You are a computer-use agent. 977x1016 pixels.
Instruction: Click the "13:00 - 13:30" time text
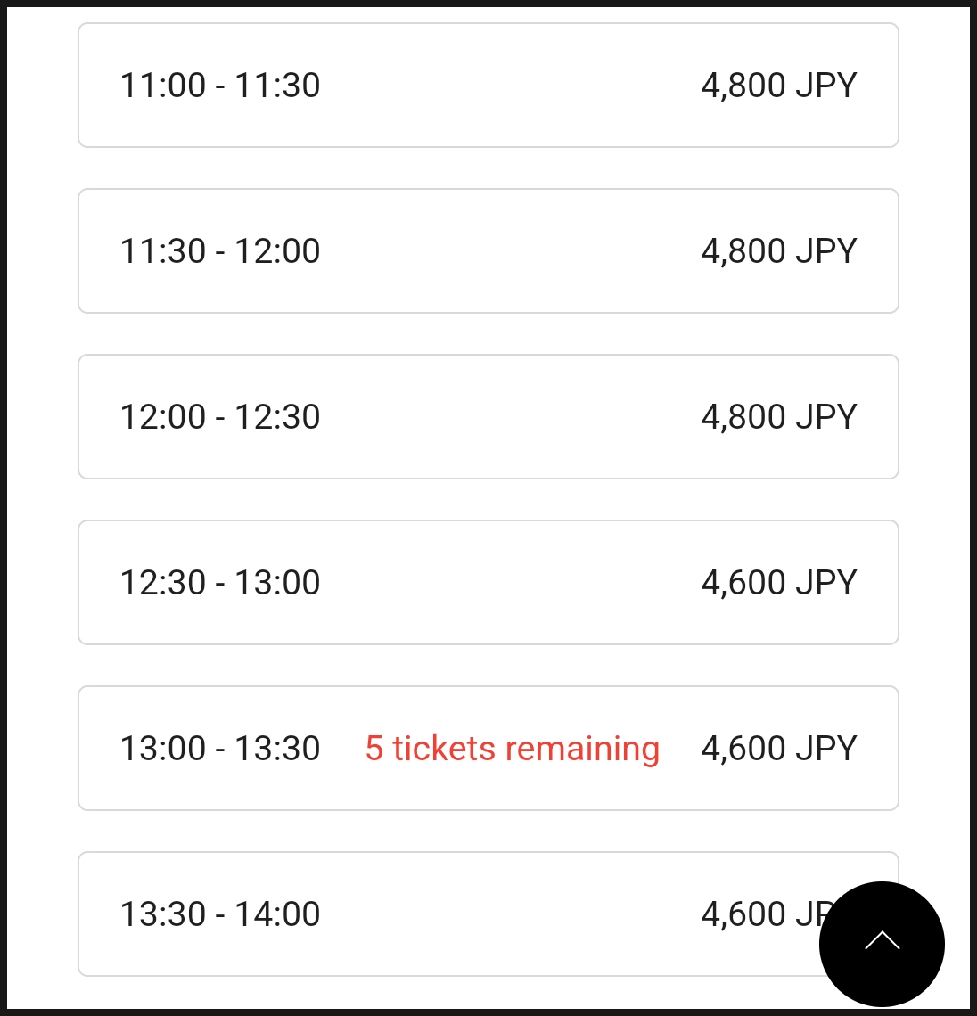[x=220, y=749]
